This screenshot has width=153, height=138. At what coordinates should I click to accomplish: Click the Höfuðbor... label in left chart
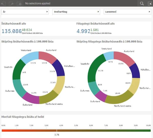[x=69, y=66]
